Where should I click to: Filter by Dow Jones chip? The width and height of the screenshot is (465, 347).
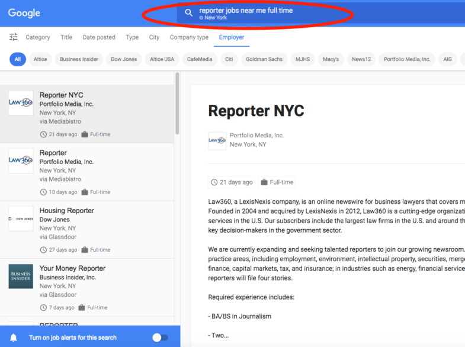124,59
